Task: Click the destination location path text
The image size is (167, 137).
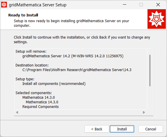Action: [x=77, y=70]
